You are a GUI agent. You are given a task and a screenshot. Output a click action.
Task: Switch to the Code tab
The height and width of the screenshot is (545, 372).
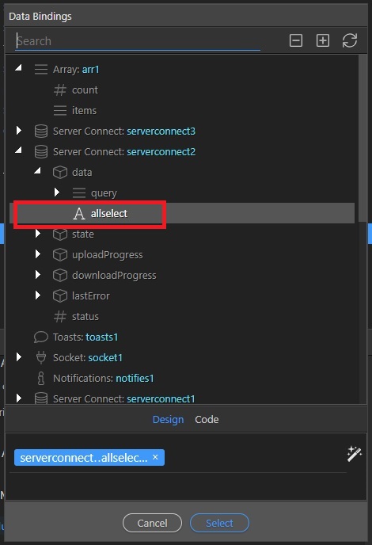pos(207,420)
